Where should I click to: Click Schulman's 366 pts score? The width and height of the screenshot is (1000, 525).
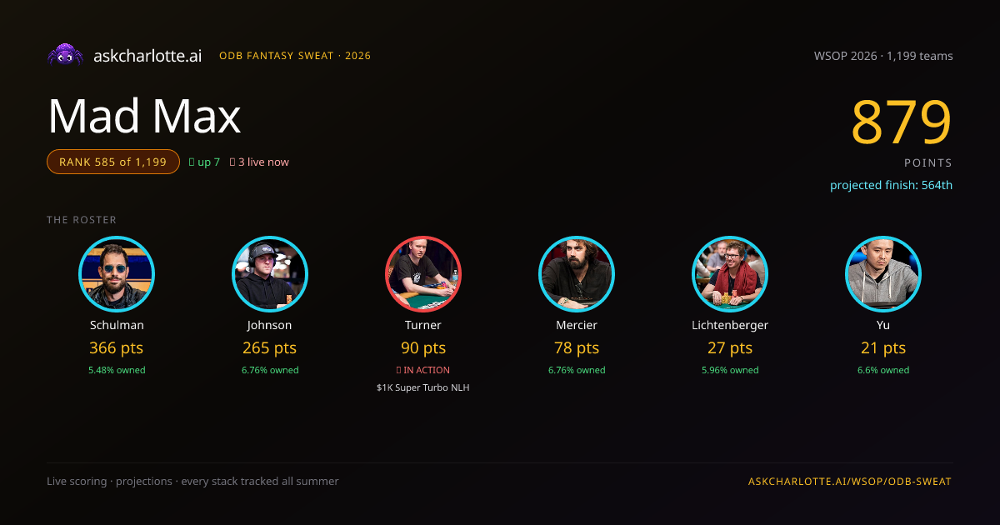pos(117,347)
